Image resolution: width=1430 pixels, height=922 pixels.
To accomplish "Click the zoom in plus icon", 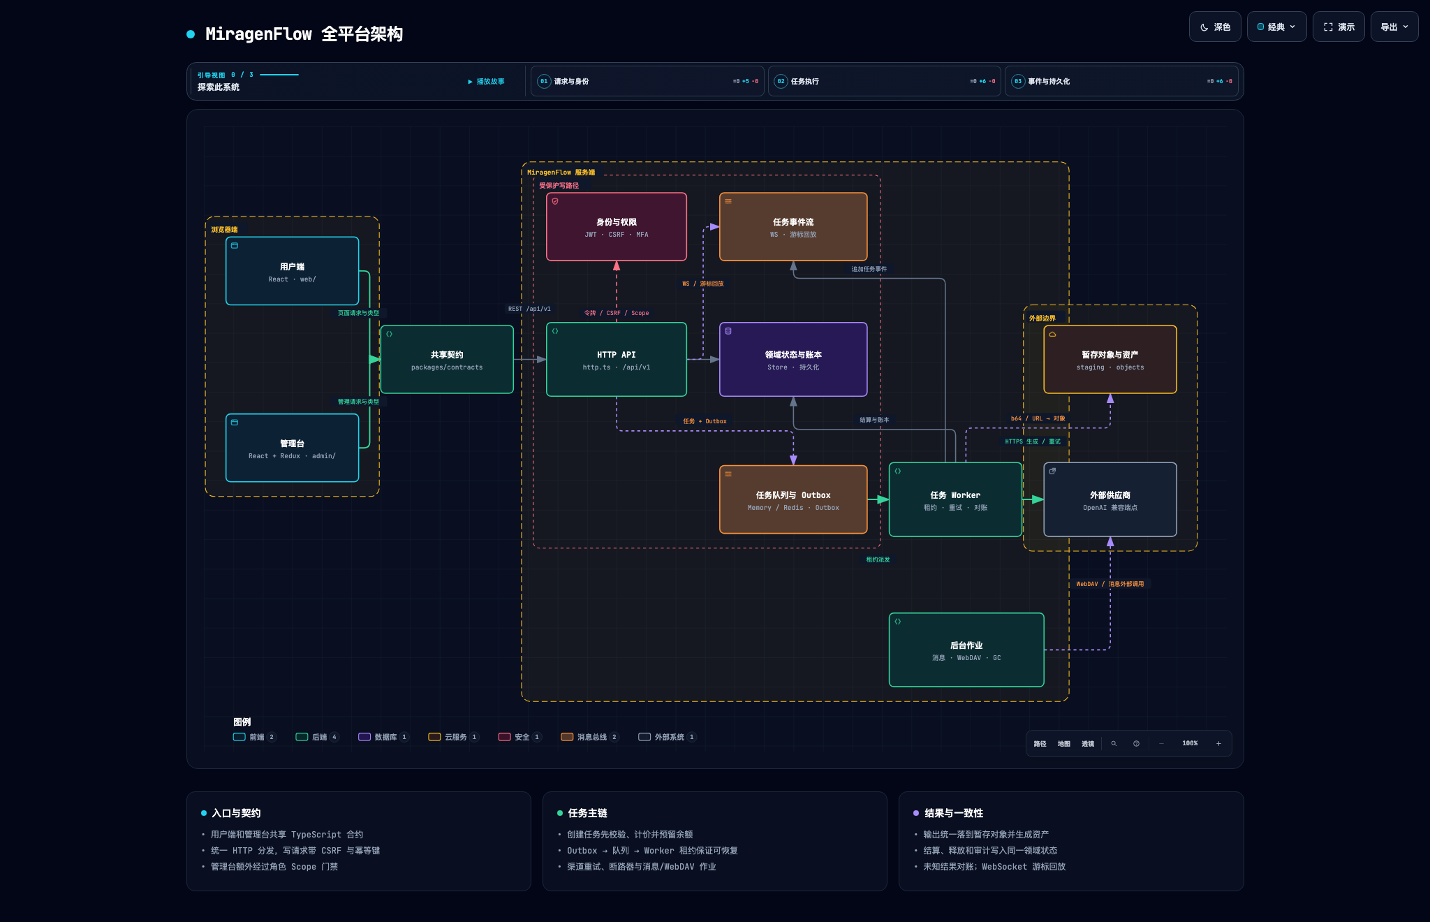I will [1218, 743].
